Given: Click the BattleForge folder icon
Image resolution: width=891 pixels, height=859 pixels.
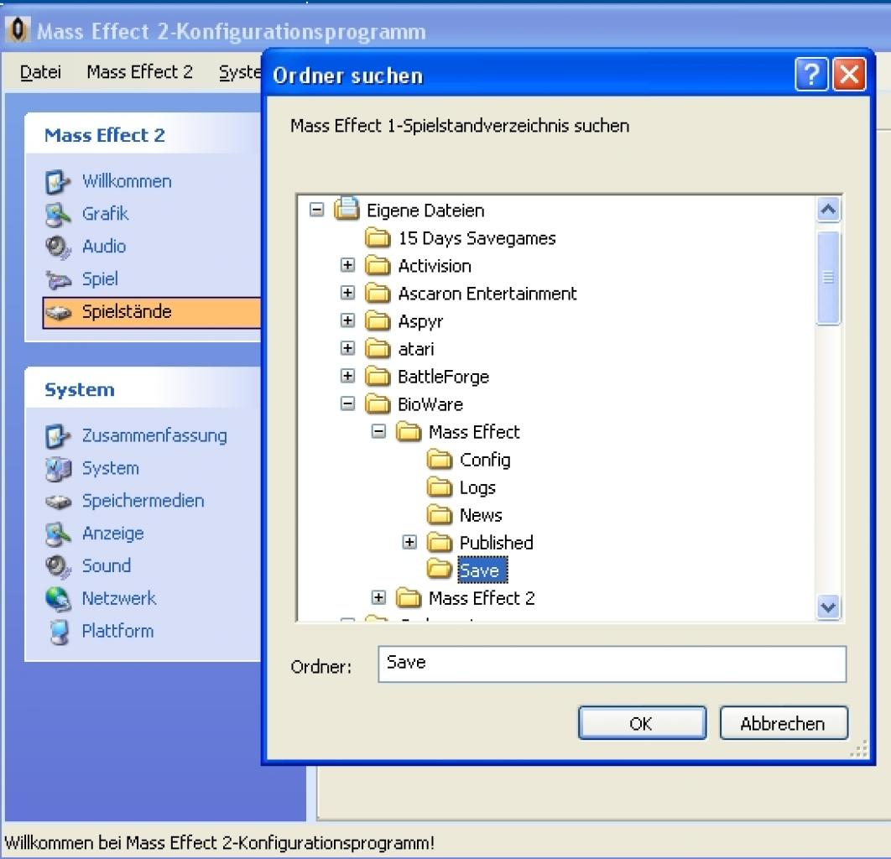Looking at the screenshot, I should tap(378, 376).
